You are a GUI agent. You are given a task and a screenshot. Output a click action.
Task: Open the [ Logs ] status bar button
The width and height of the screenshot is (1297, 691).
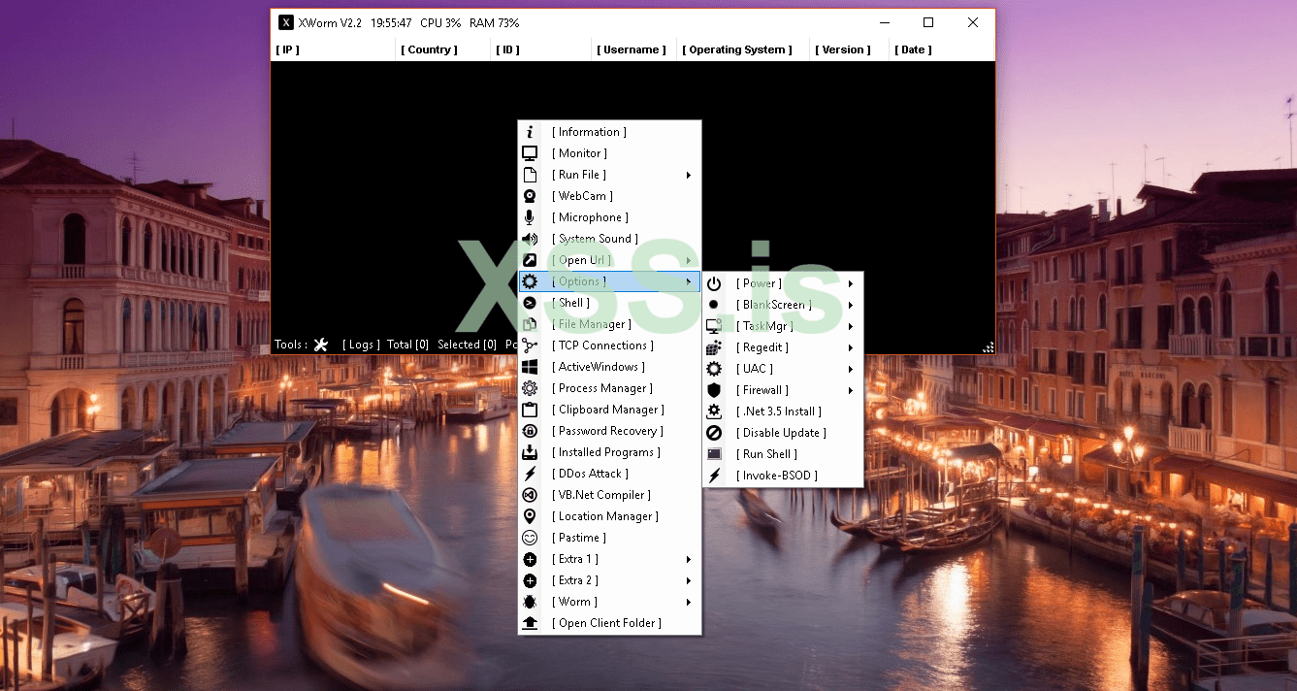click(x=361, y=345)
